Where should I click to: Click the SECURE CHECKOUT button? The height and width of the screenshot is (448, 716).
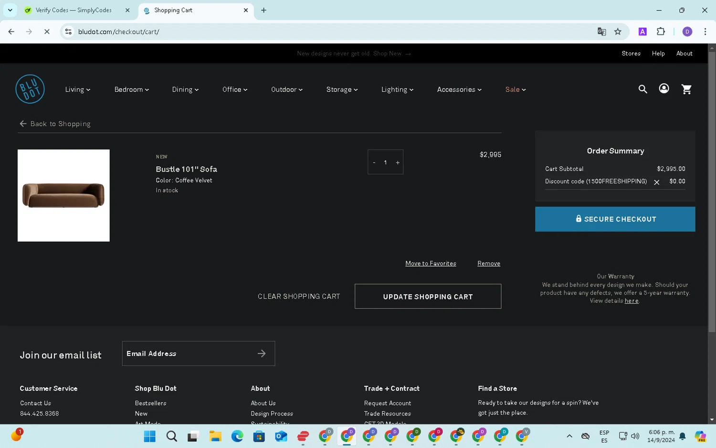click(x=615, y=219)
